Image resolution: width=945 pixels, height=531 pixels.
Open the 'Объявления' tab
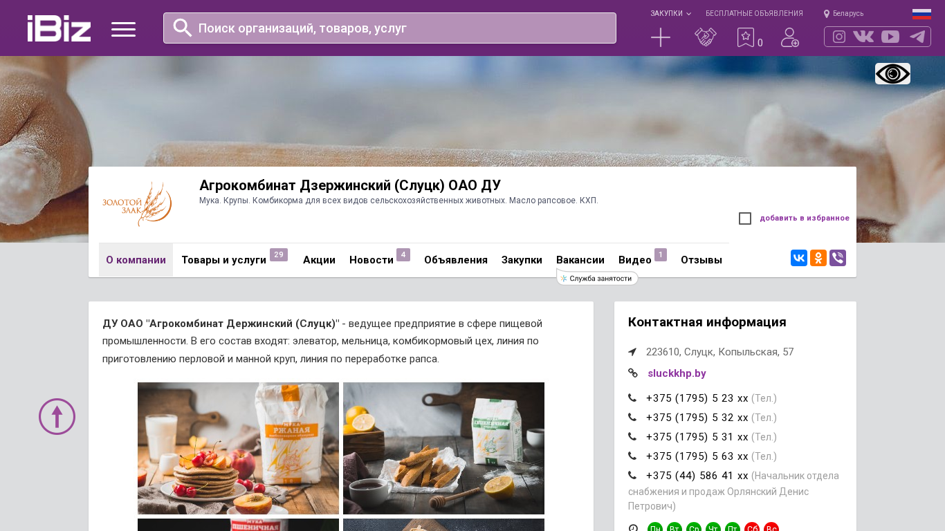456,260
